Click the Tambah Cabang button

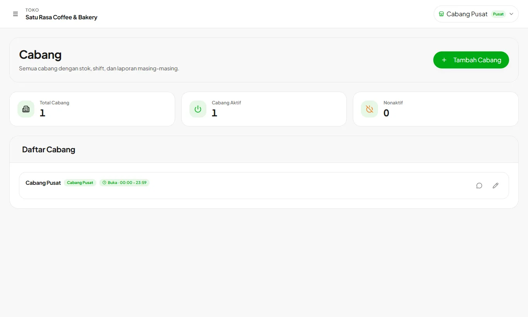[x=471, y=60]
